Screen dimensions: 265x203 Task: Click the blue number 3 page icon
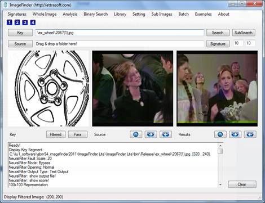pos(25,22)
